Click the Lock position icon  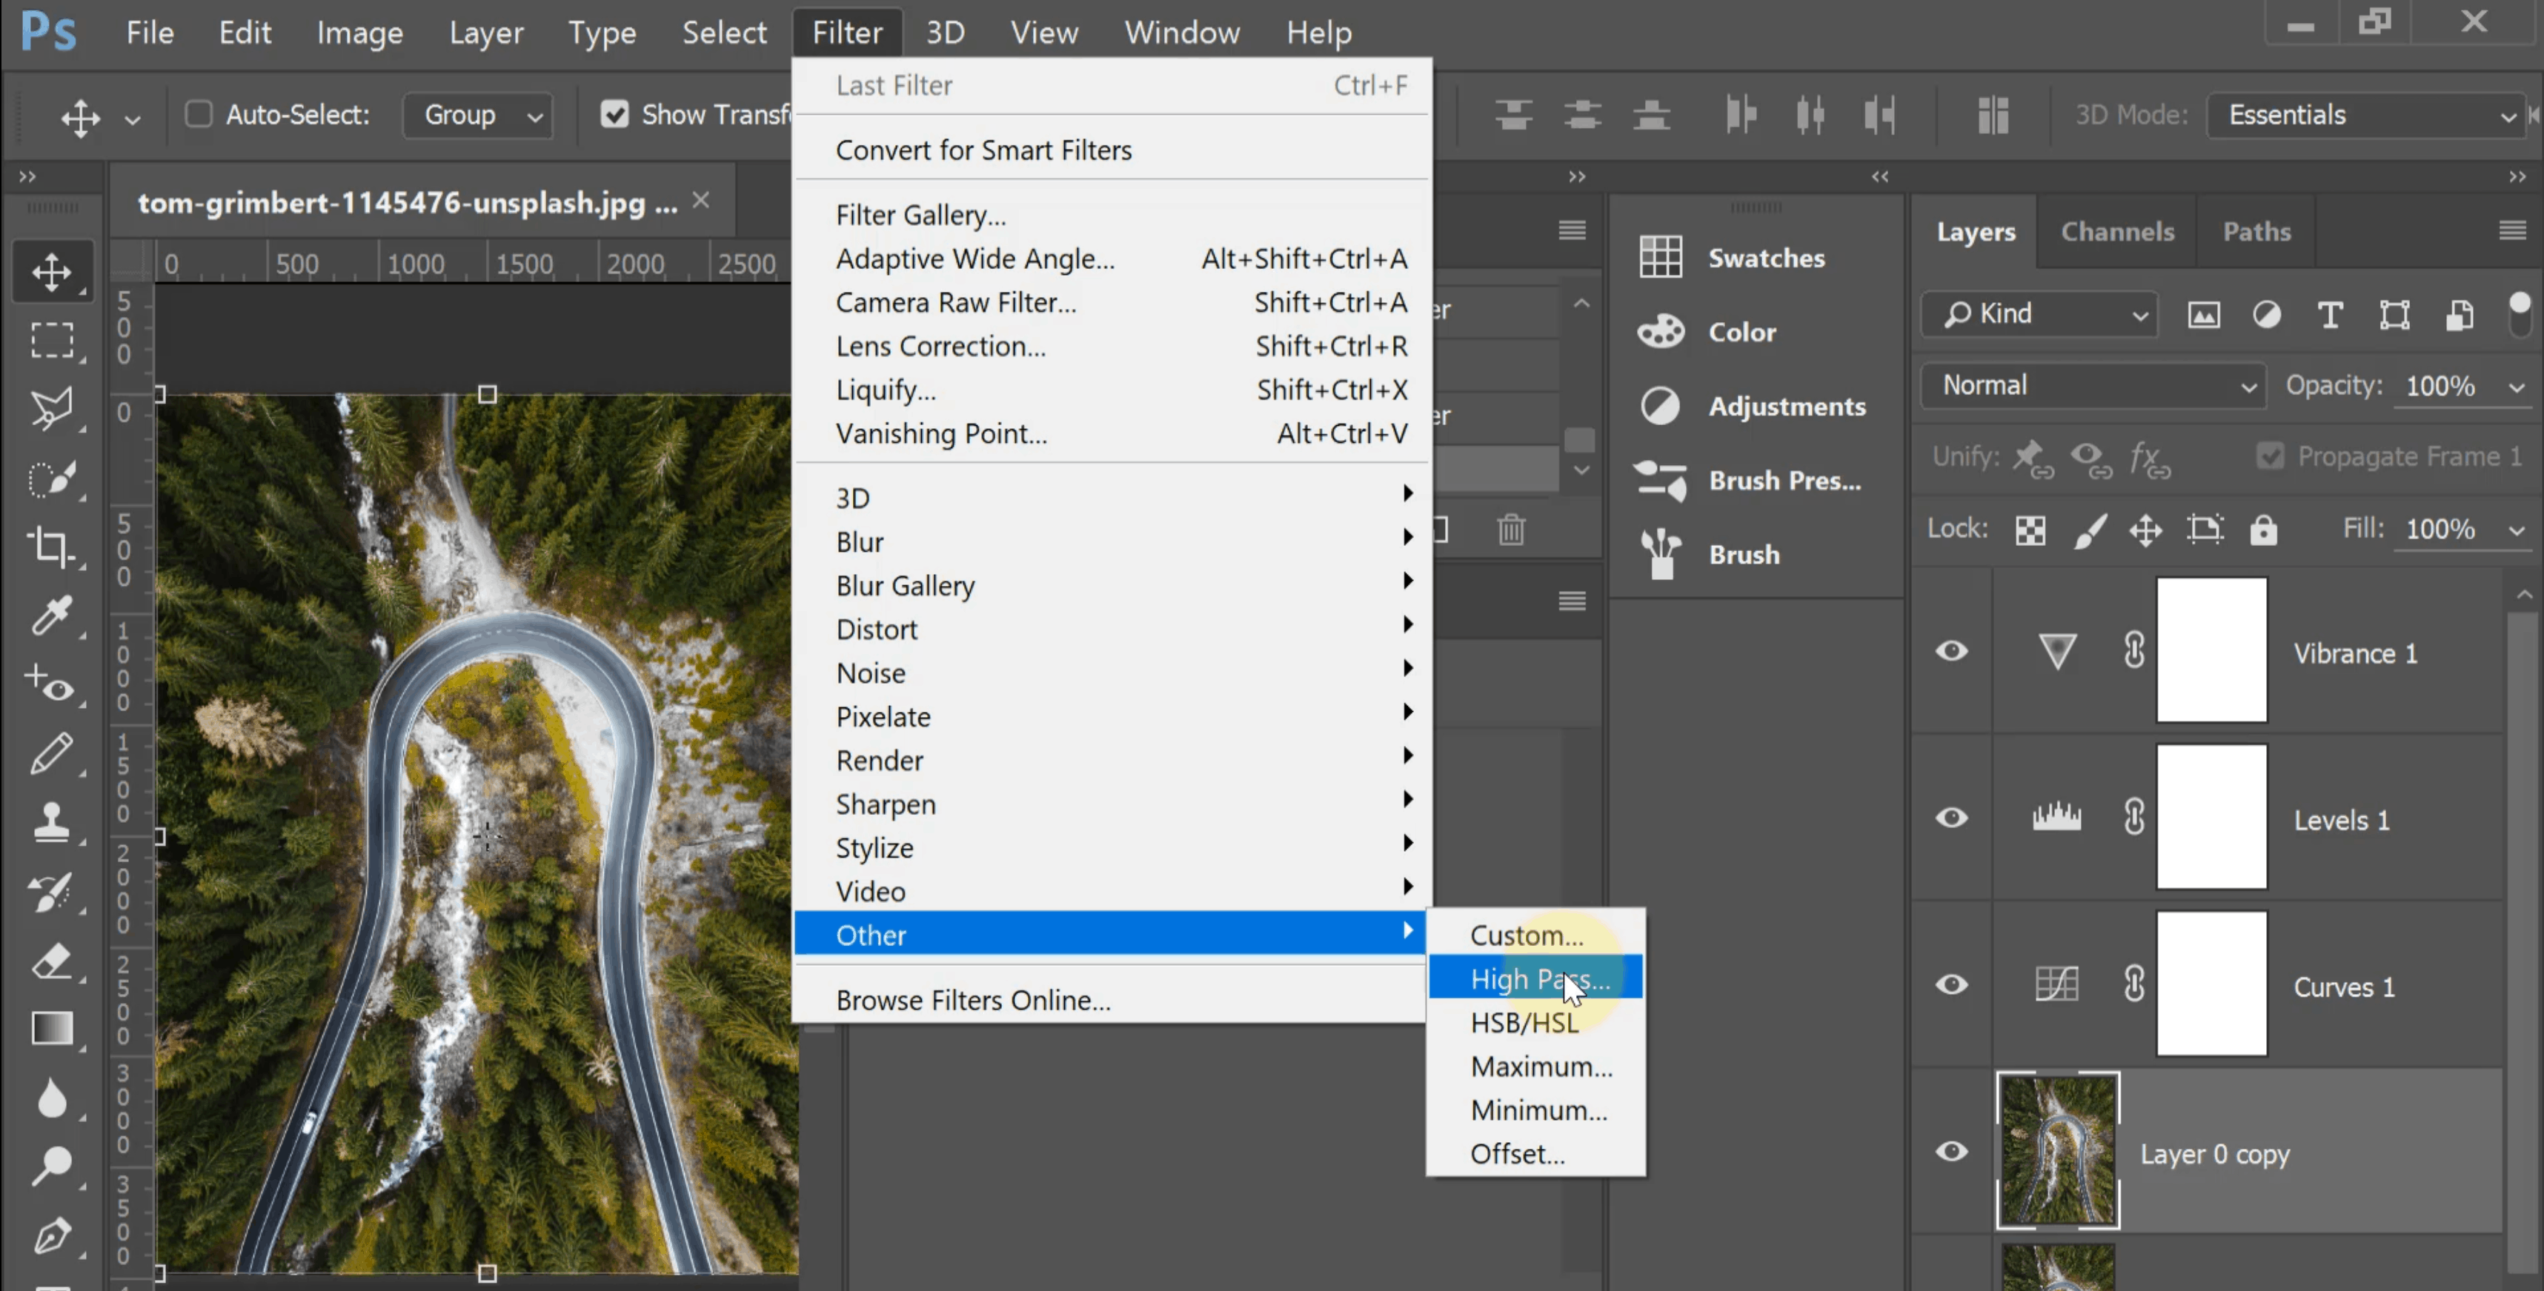tap(2146, 530)
